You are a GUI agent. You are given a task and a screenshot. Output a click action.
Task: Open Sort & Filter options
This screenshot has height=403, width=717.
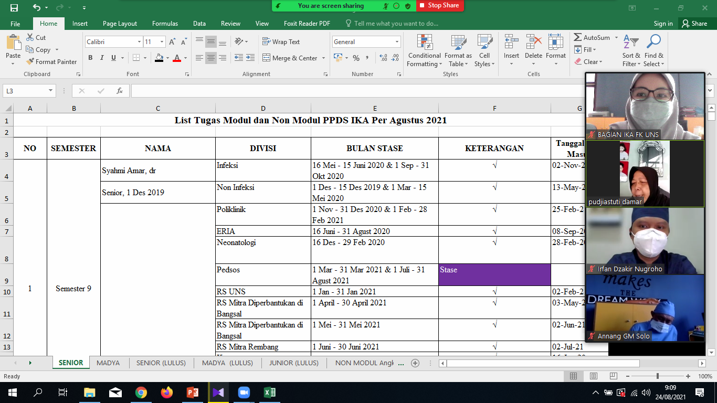[631, 51]
